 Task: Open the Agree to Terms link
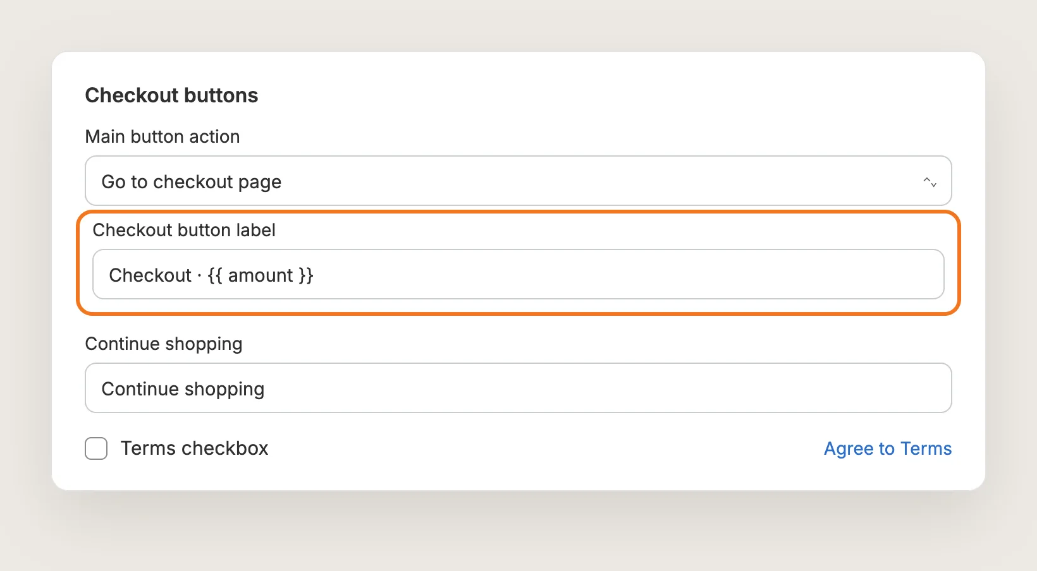(887, 448)
